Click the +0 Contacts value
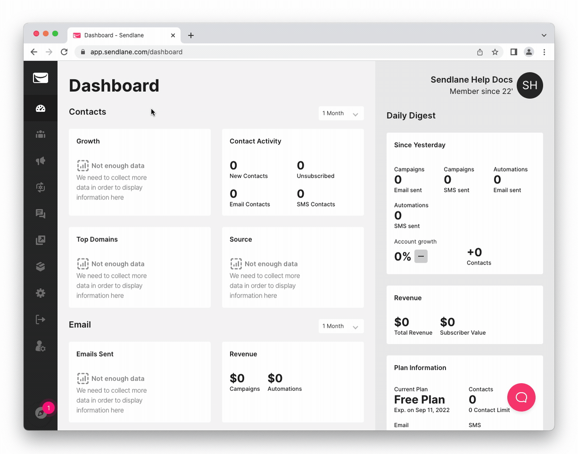 474,252
